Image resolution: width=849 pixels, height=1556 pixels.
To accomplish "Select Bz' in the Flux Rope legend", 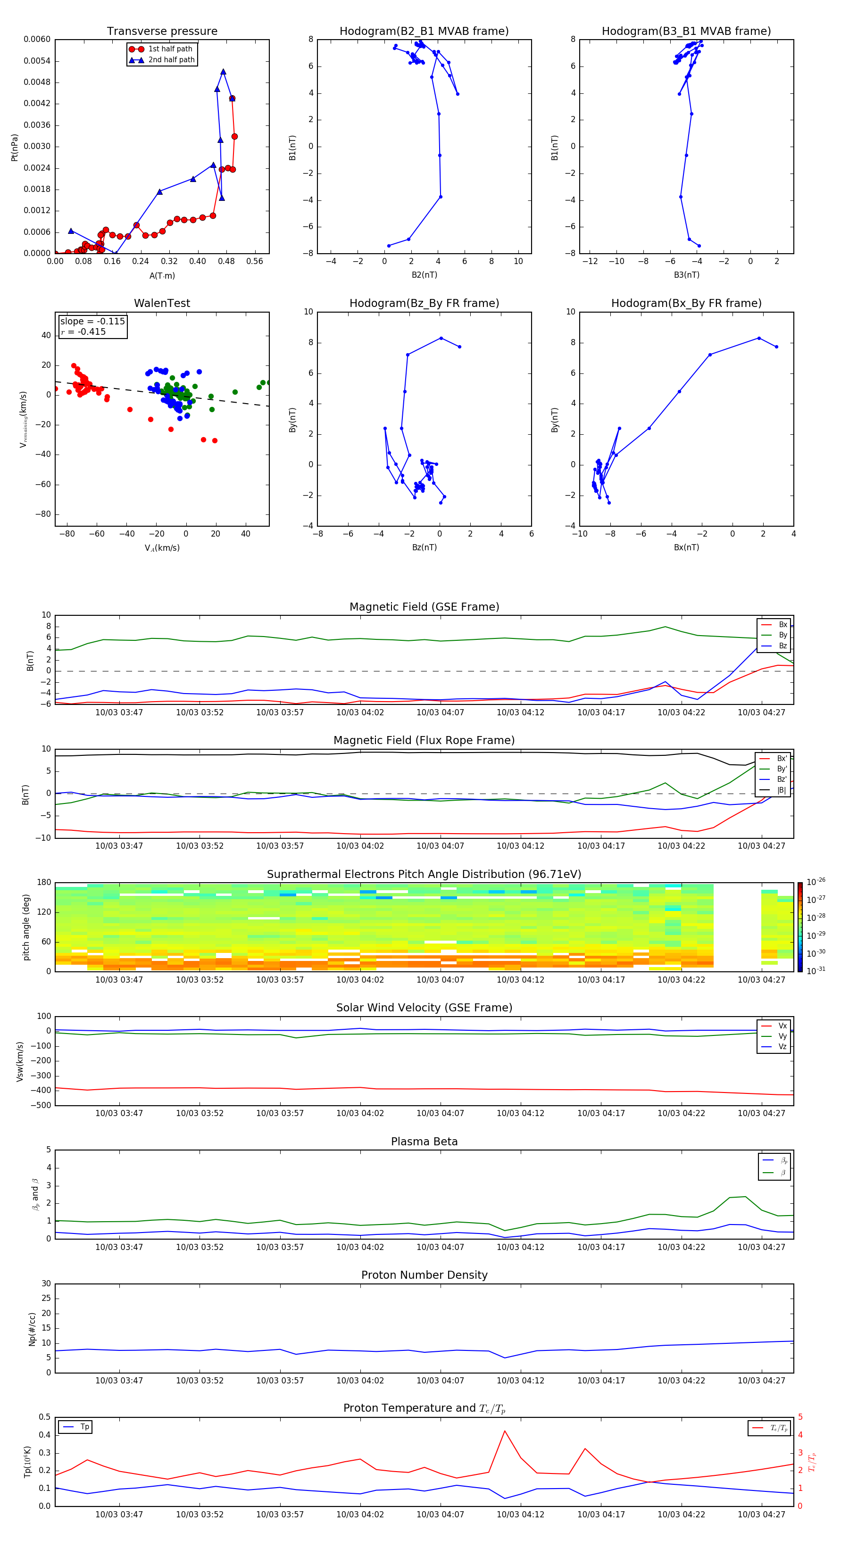I will click(774, 780).
